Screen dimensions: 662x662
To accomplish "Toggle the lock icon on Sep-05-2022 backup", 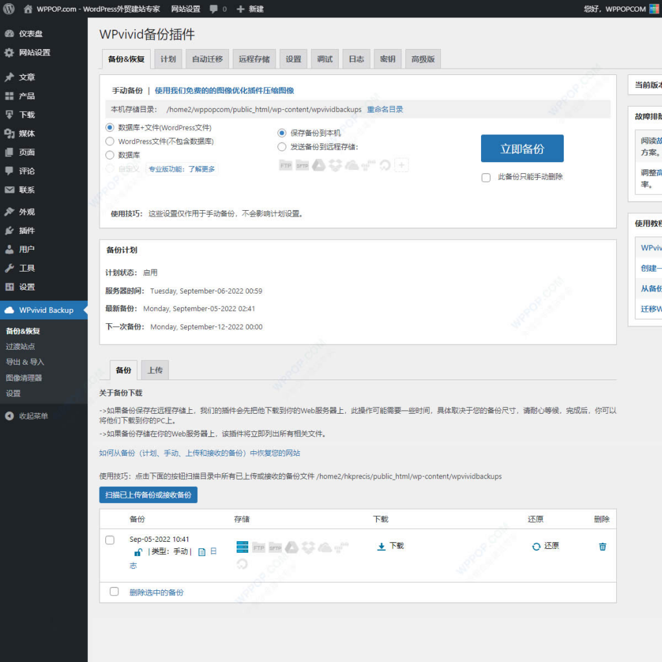I will (x=138, y=552).
